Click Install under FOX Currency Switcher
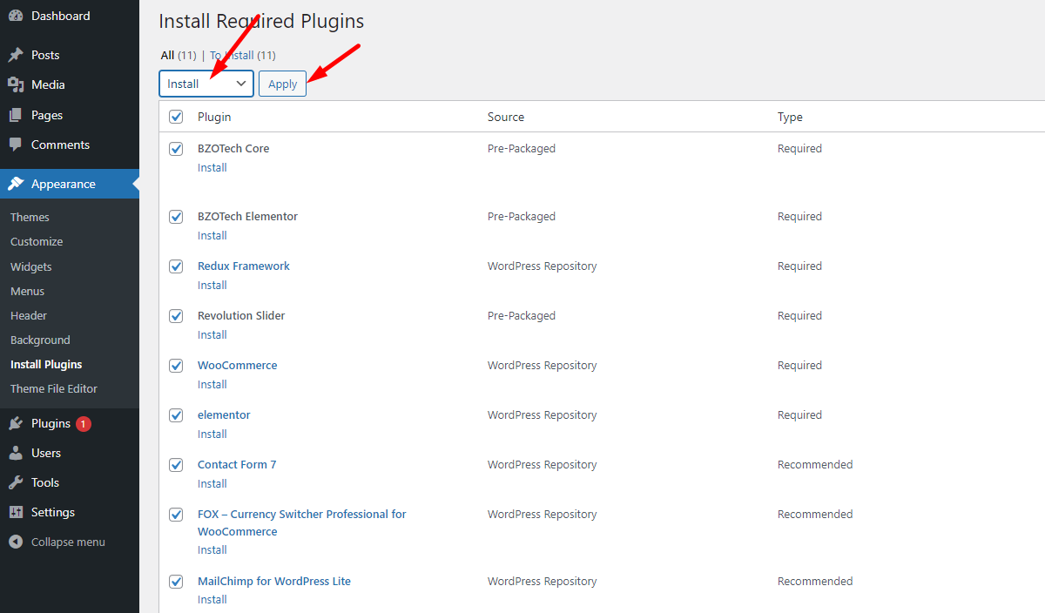1045x613 pixels. [212, 549]
